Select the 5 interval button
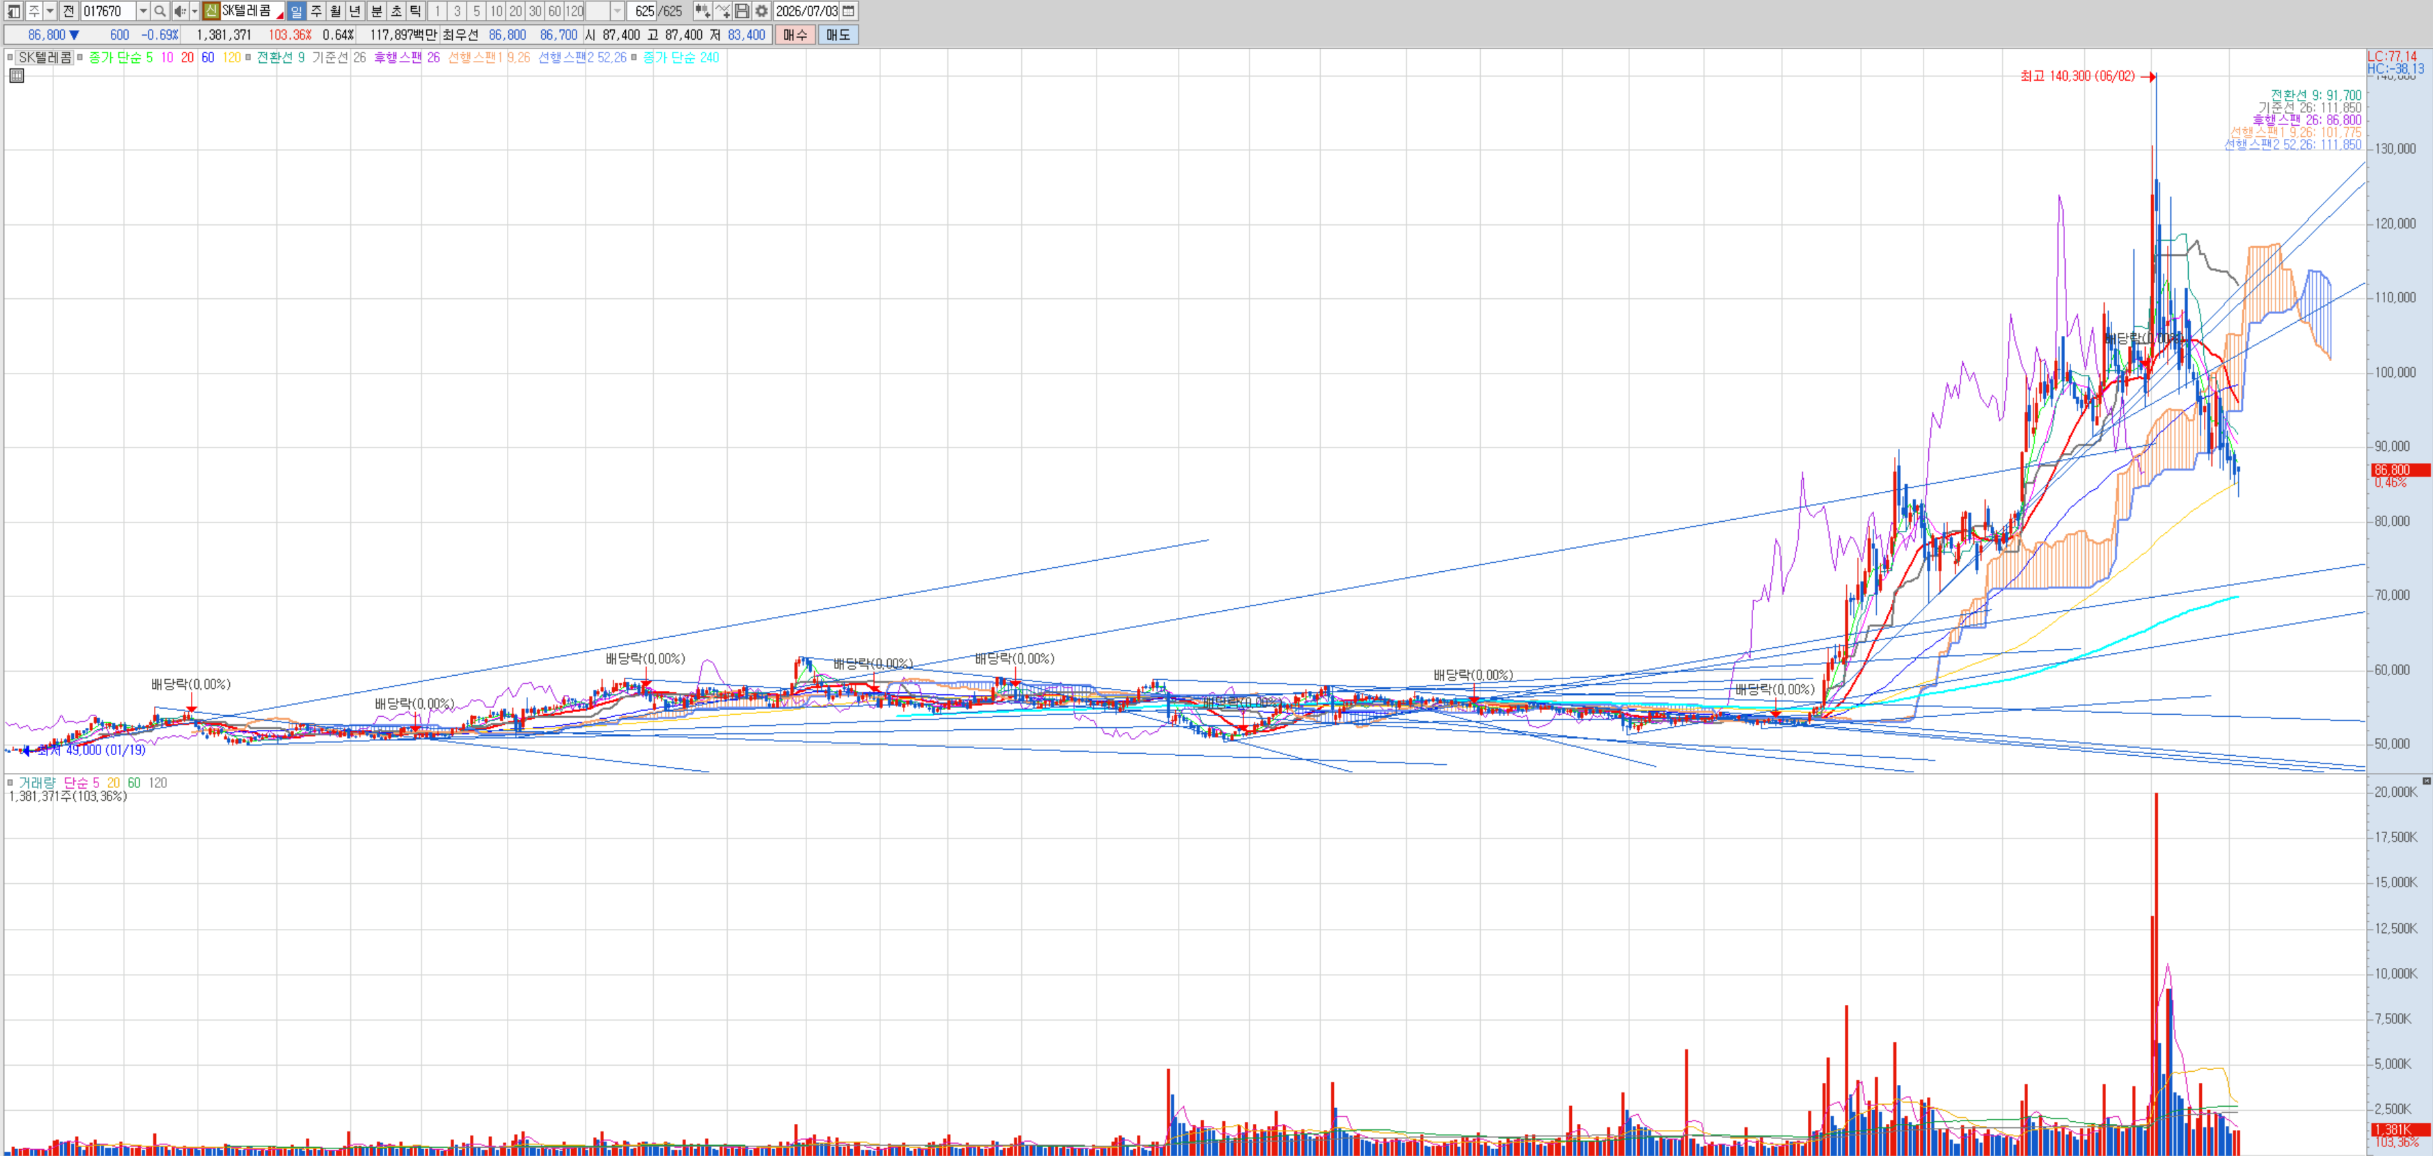The height and width of the screenshot is (1156, 2433). click(476, 12)
